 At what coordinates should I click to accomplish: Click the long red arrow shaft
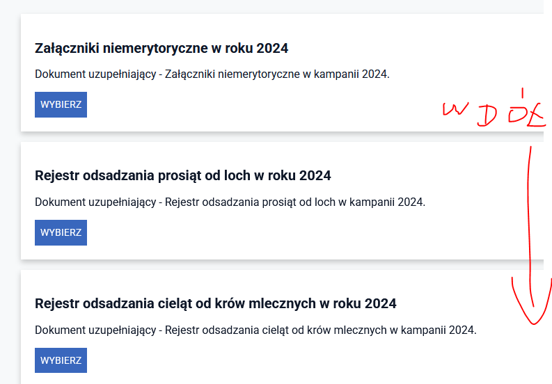click(x=533, y=223)
